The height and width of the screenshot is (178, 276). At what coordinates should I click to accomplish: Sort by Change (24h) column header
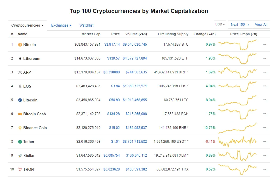coord(204,34)
